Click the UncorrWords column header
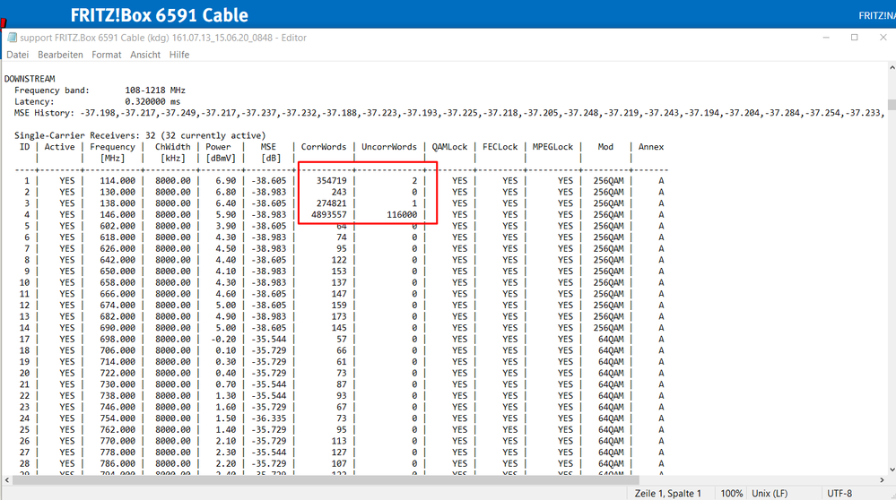The image size is (896, 500). pos(389,147)
